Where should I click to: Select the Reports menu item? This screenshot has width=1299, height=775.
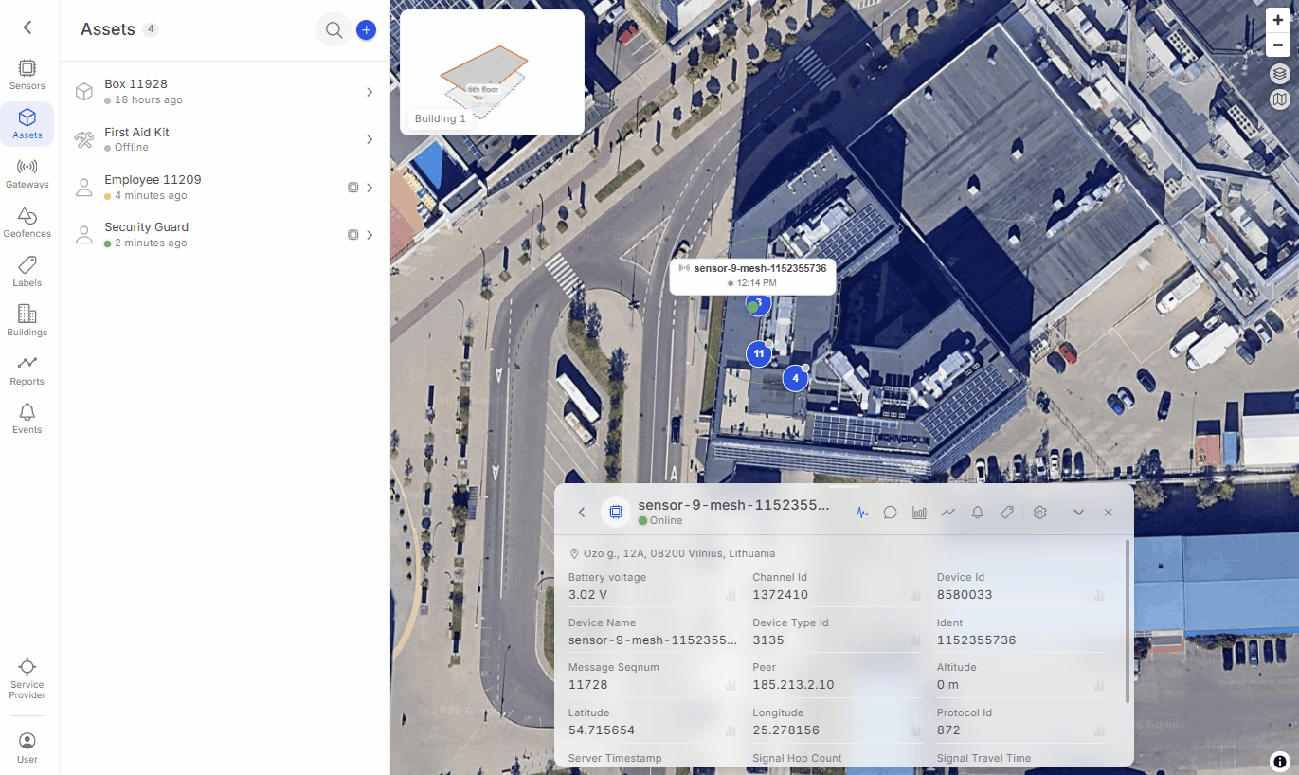pyautogui.click(x=27, y=370)
